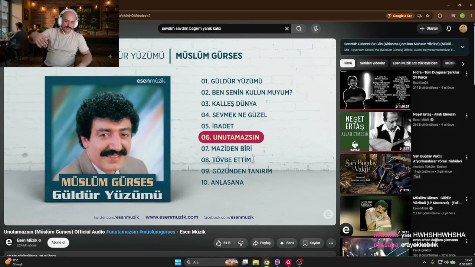Screen dimensions: 475x267
Task: Open Esen Müzik channel avatar
Action: tap(9, 243)
